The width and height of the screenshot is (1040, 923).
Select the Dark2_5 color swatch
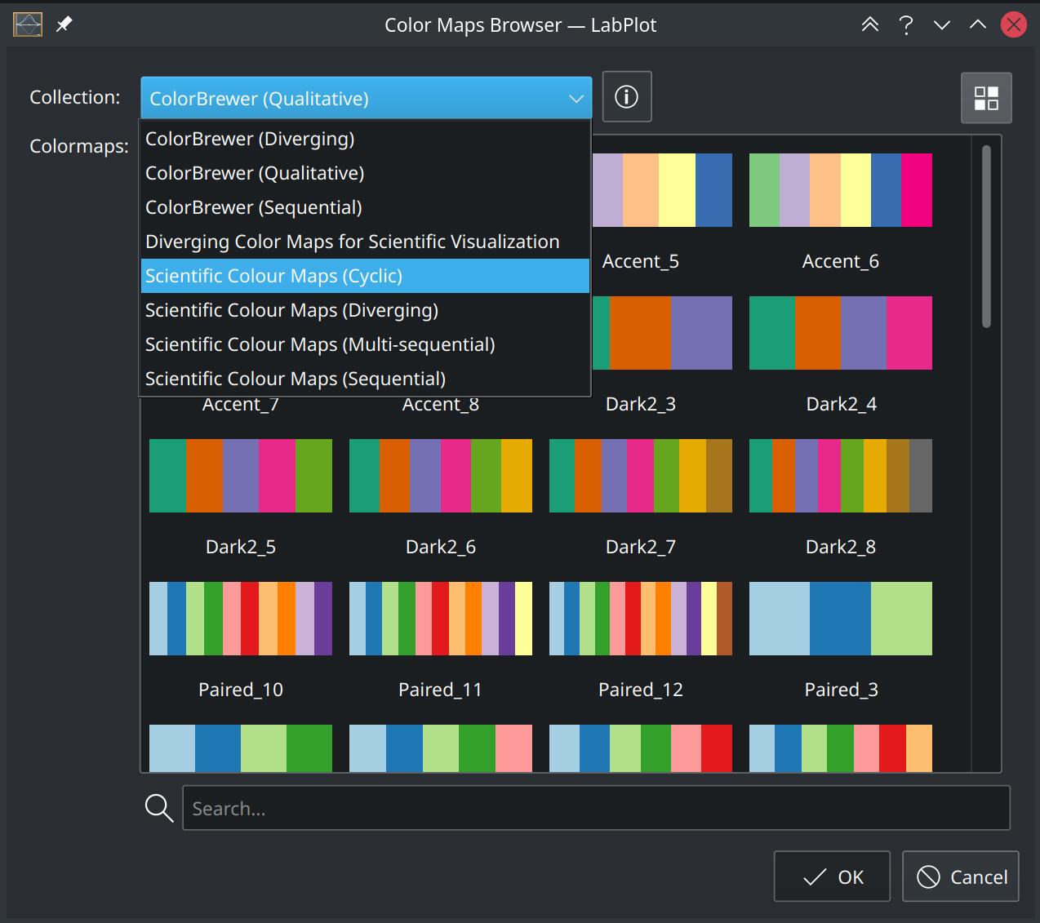click(x=240, y=476)
